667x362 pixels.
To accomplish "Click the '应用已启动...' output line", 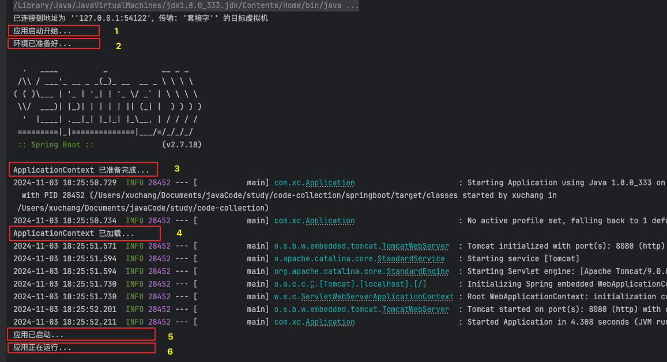I will 39,335.
